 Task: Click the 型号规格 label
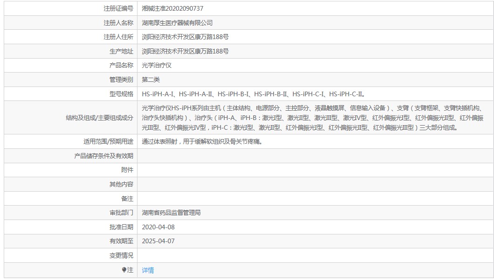point(121,94)
